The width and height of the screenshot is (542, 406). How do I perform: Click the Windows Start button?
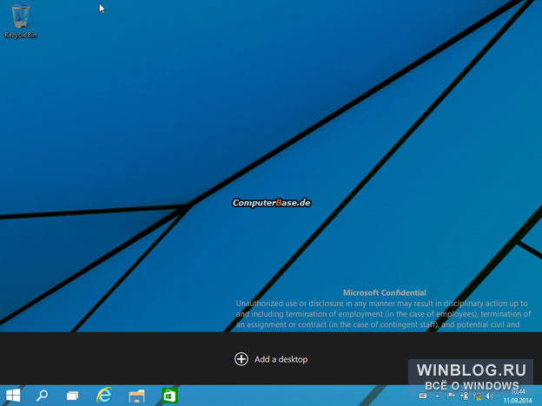coord(13,396)
